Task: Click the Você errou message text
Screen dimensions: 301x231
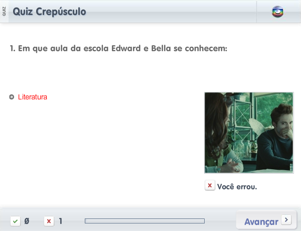Action: [237, 187]
